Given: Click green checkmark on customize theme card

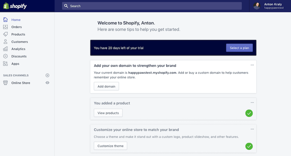Looking at the screenshot, I should coord(249,146).
